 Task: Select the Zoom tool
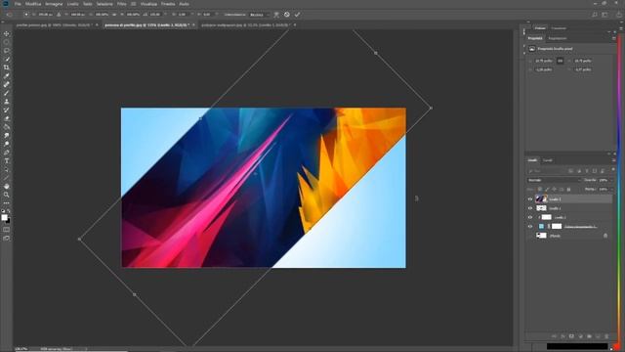point(7,195)
